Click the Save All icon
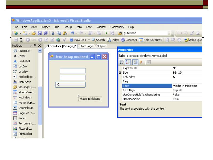Screen dimensions: 213x160 click(x=46, y=33)
